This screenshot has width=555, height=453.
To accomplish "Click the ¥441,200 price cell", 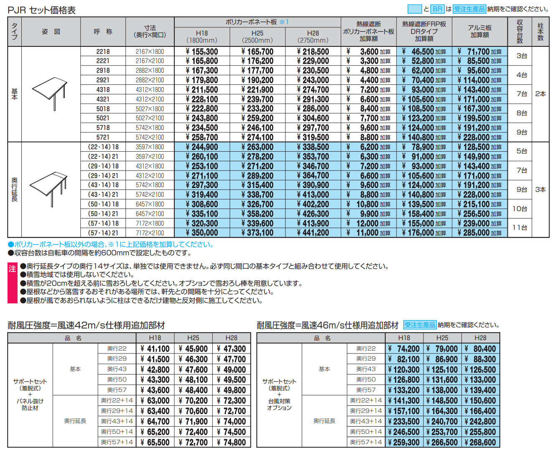I will coord(313,233).
